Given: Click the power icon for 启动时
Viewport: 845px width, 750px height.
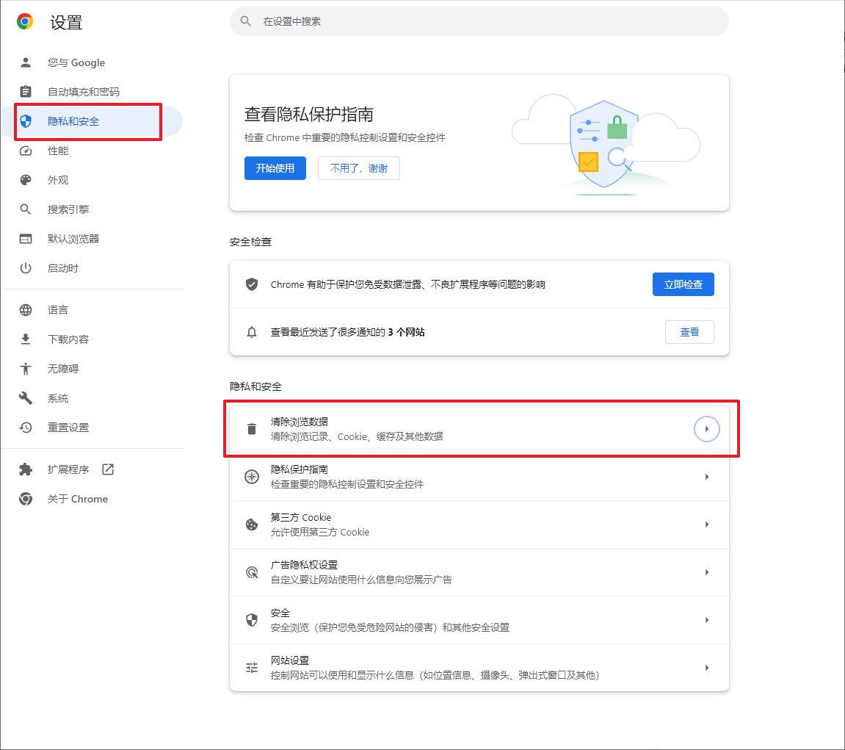Looking at the screenshot, I should click(26, 268).
